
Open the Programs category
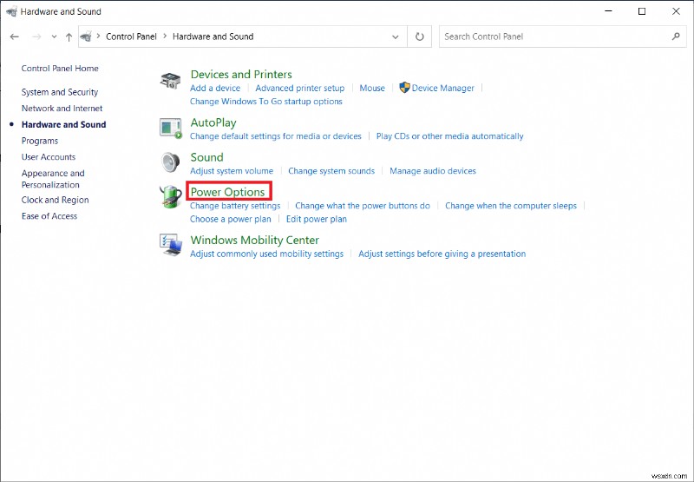tap(40, 141)
